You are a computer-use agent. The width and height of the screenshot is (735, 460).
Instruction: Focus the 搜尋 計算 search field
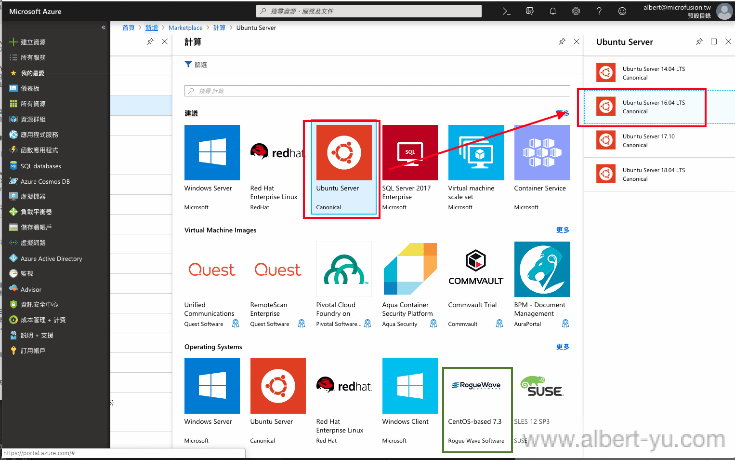pos(377,91)
